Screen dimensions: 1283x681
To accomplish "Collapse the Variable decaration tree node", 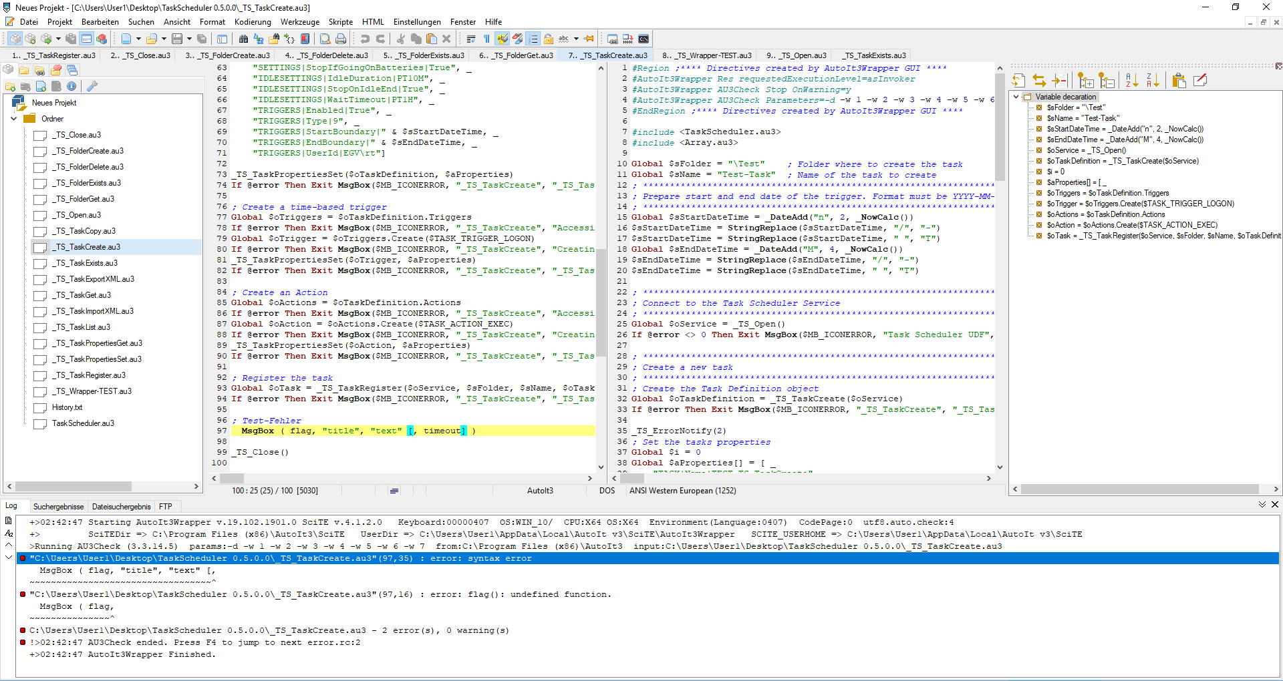I will 1016,97.
